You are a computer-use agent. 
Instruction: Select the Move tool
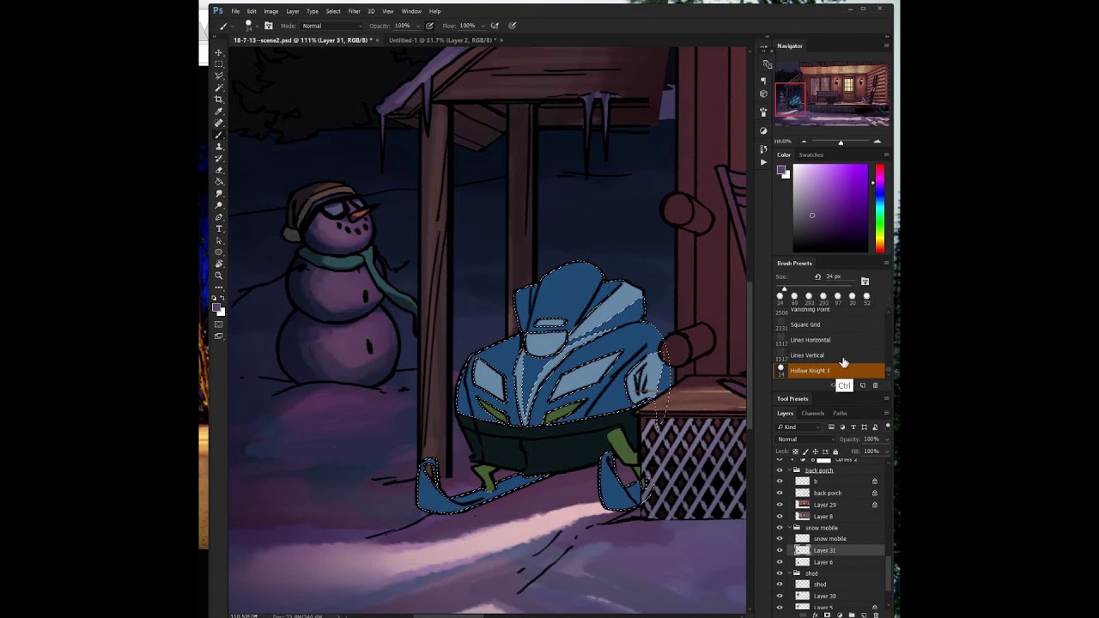pos(218,52)
